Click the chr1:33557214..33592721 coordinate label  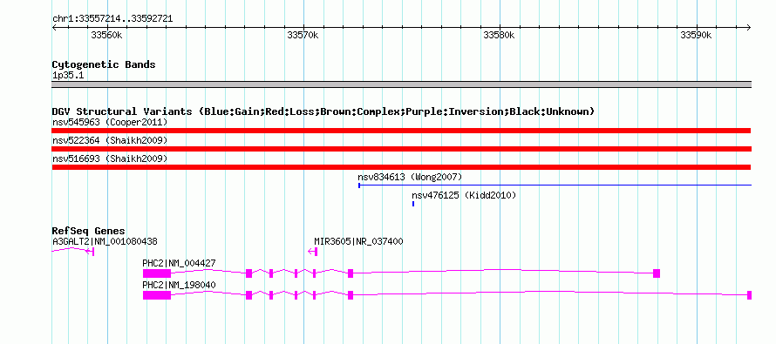pyautogui.click(x=112, y=19)
